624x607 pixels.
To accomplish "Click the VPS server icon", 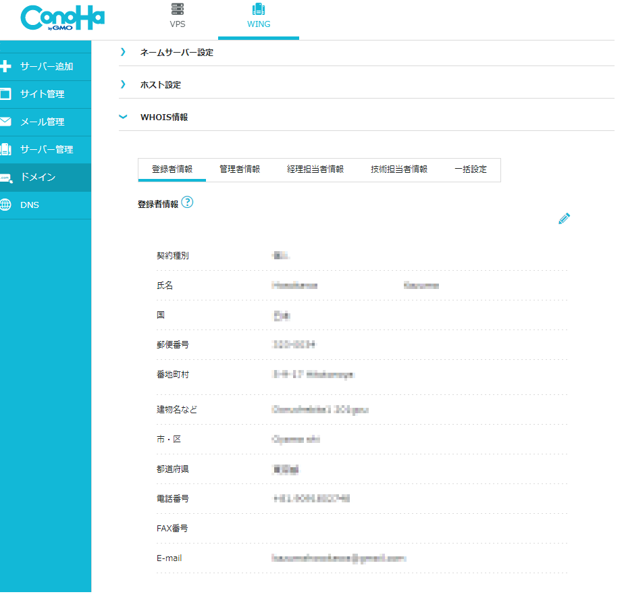I will point(178,9).
